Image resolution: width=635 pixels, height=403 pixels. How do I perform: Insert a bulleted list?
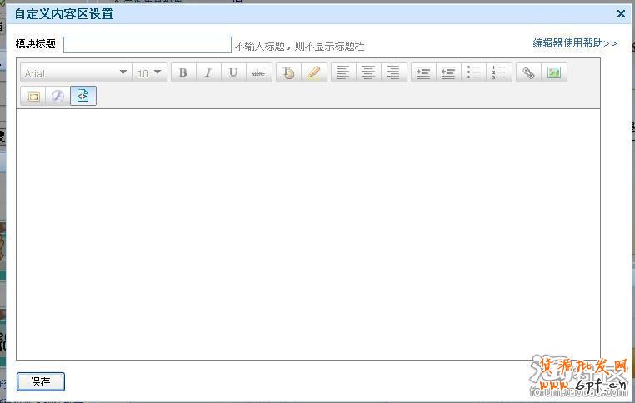click(x=473, y=73)
